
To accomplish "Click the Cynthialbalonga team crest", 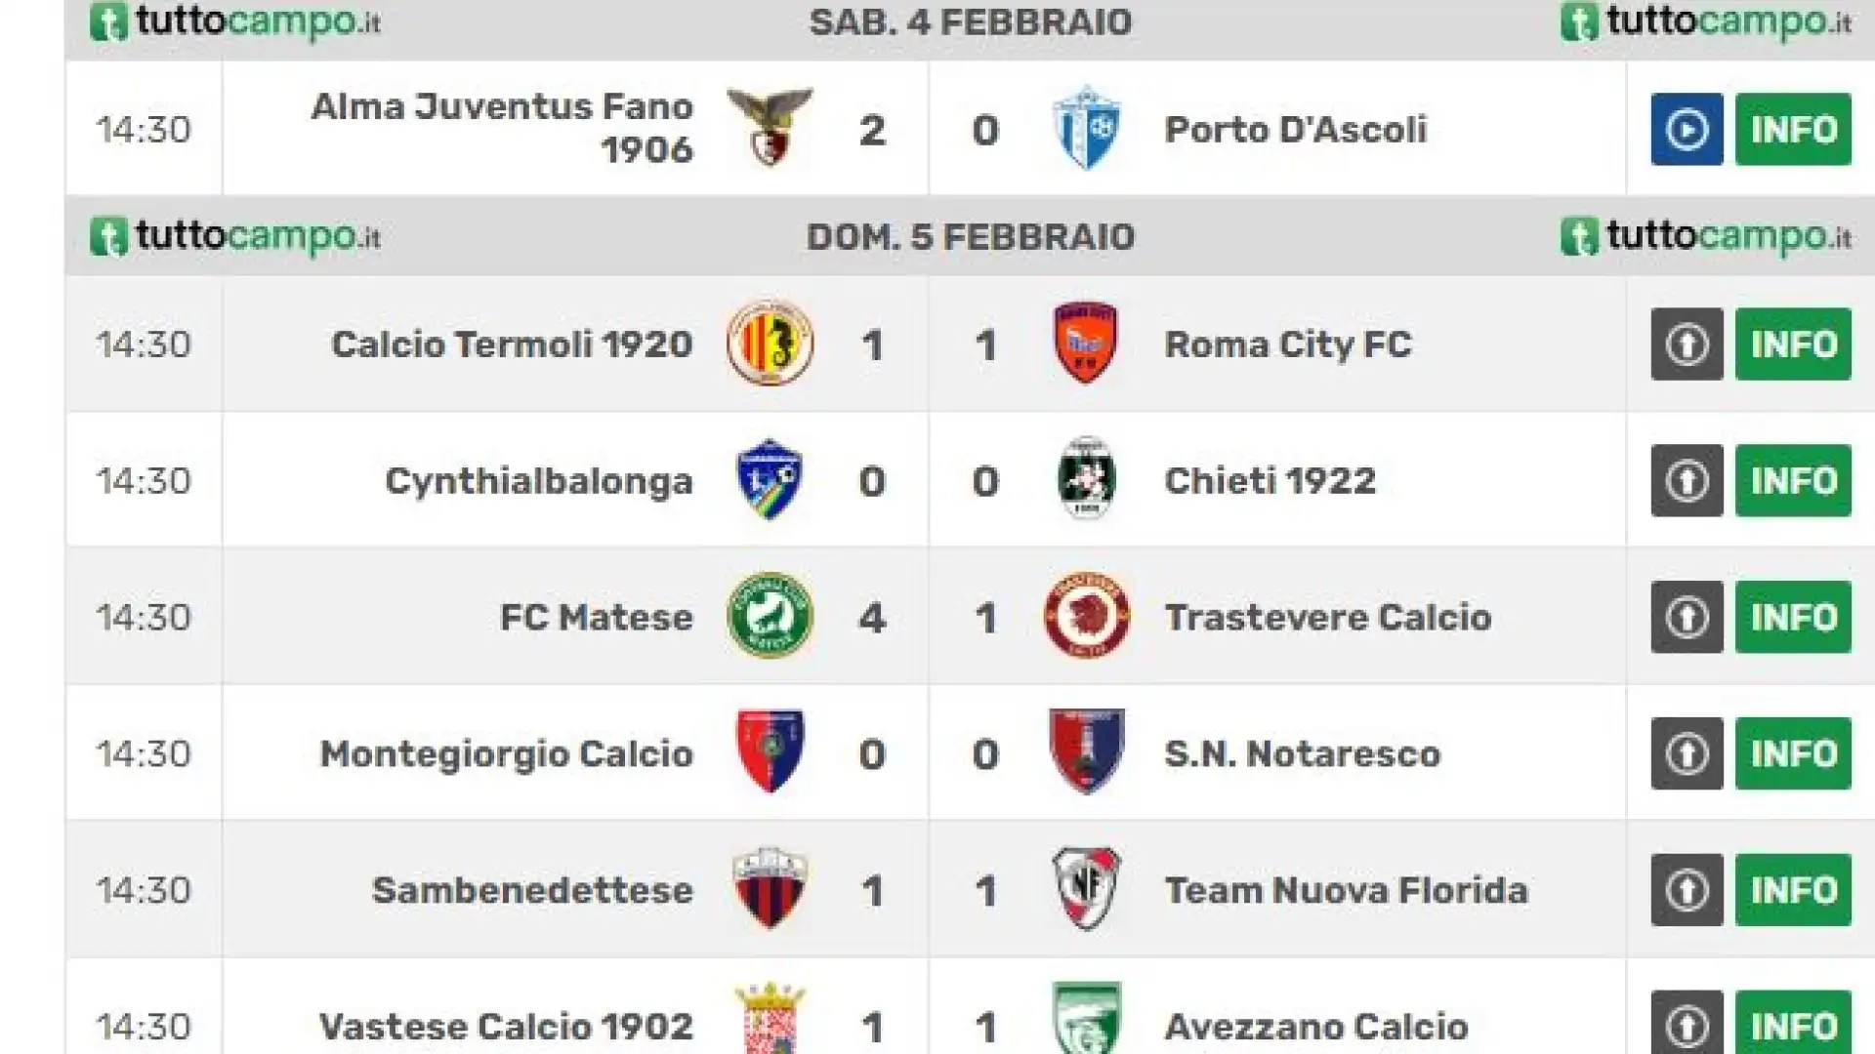I will [x=770, y=480].
